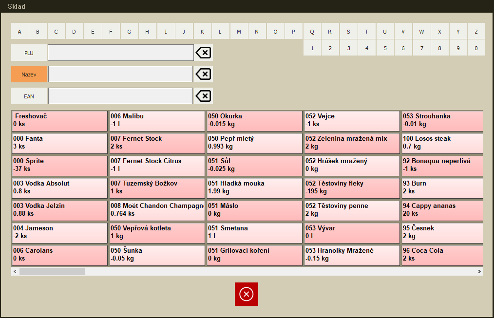Focus the Nazev text input field

121,75
